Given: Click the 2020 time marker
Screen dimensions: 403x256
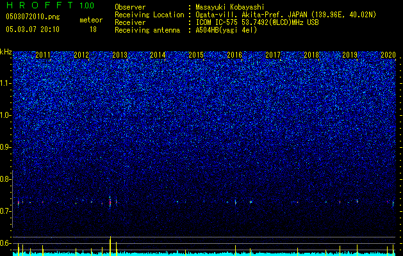Looking at the screenshot, I should point(388,55).
